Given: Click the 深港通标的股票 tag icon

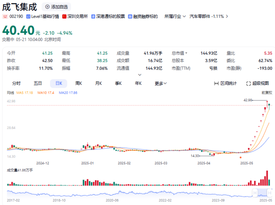Looking at the screenshot, I should coord(93,17).
